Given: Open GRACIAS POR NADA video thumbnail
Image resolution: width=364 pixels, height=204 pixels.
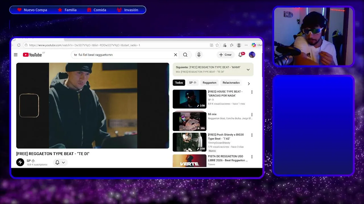Looking at the screenshot, I should click(189, 99).
